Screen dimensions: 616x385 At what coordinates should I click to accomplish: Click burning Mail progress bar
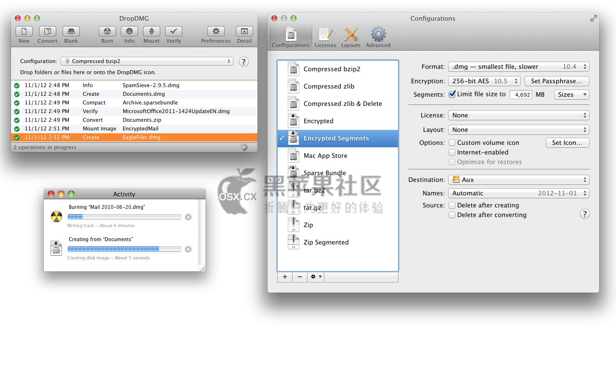pyautogui.click(x=124, y=217)
